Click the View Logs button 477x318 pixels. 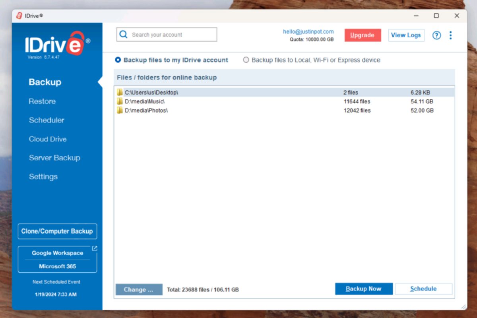pyautogui.click(x=406, y=35)
